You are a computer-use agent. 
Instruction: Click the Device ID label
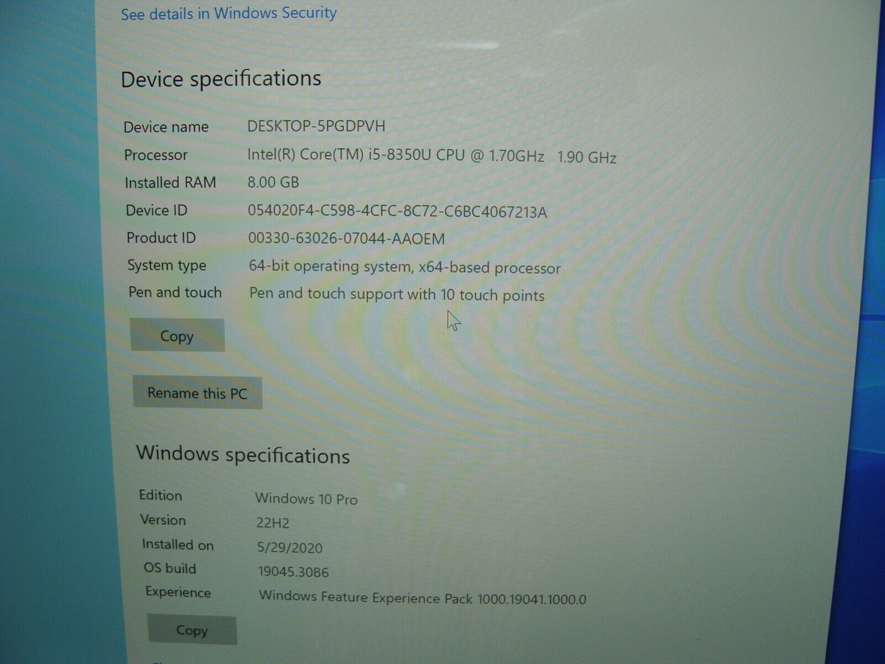coord(157,210)
